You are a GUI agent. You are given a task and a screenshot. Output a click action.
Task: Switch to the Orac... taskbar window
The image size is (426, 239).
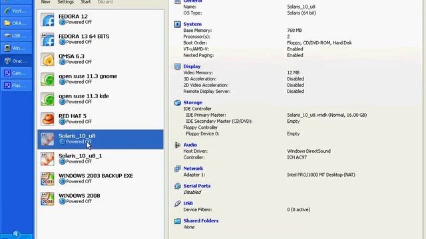point(16,61)
